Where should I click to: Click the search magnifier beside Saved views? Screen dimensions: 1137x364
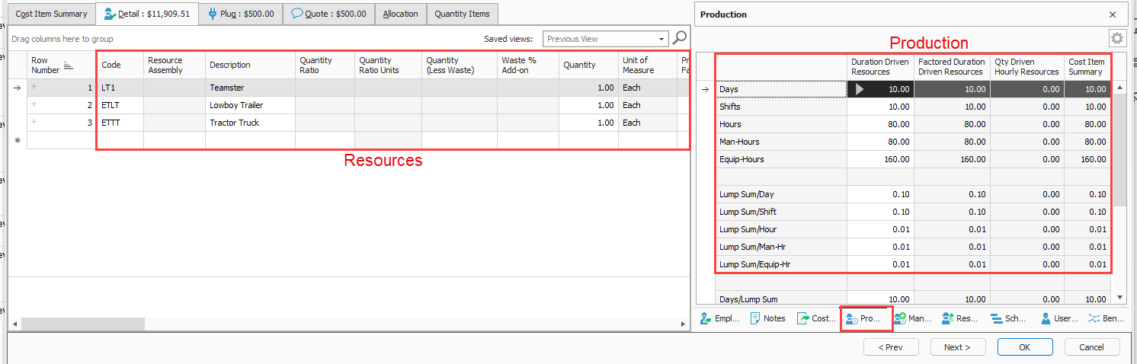(x=680, y=38)
